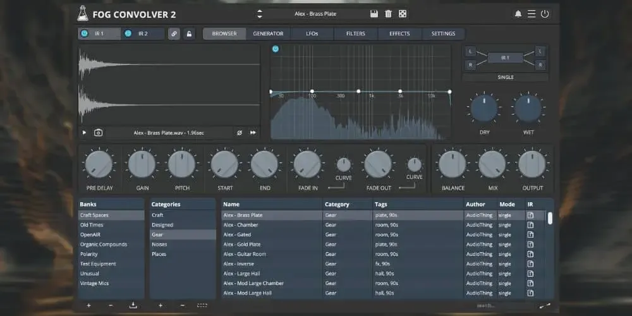
Task: Toggle the parameter lock padlock icon
Action: click(189, 34)
